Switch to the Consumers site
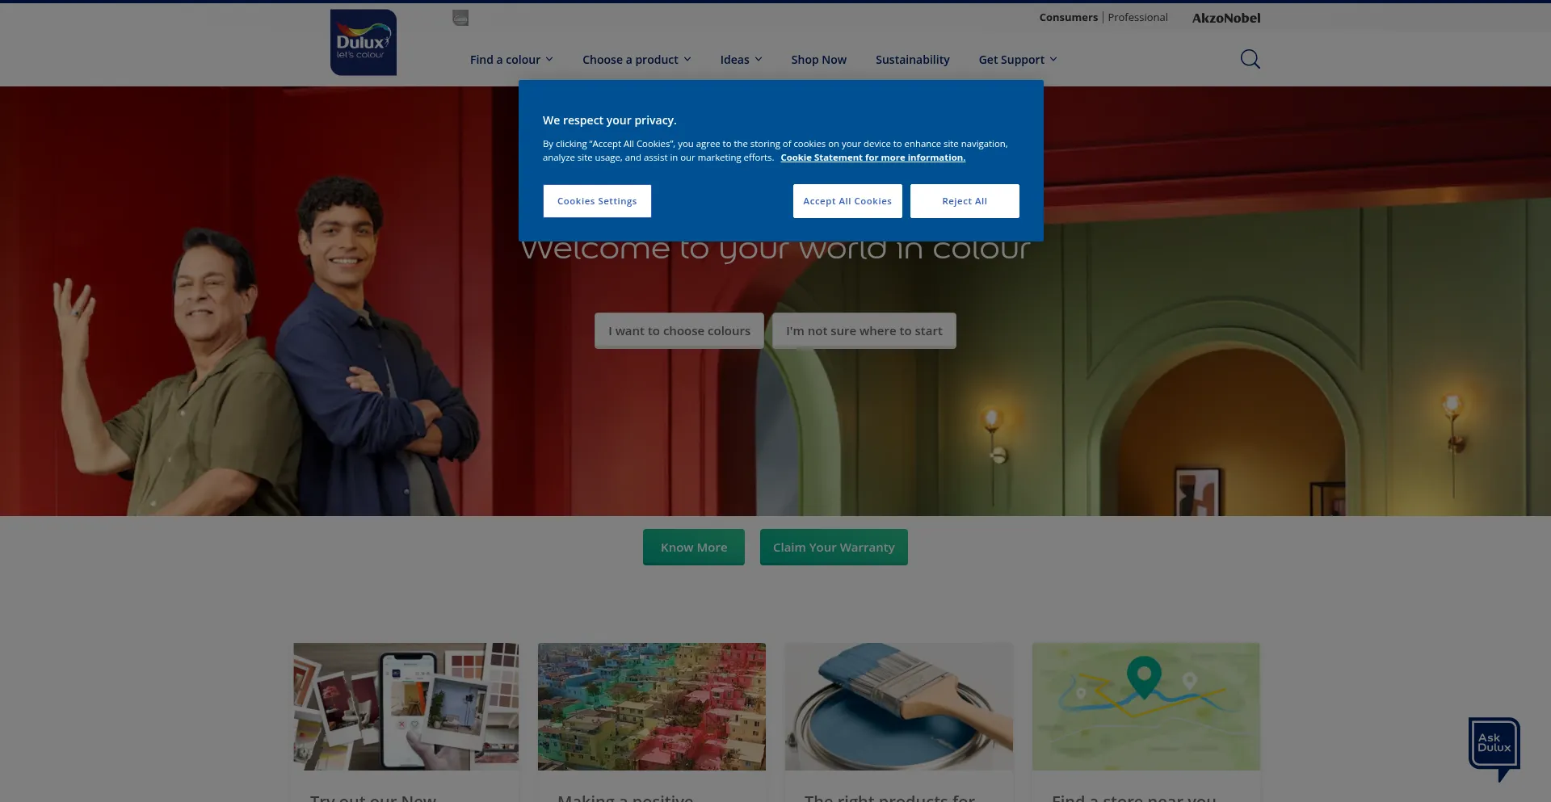This screenshot has width=1551, height=802. 1068,18
